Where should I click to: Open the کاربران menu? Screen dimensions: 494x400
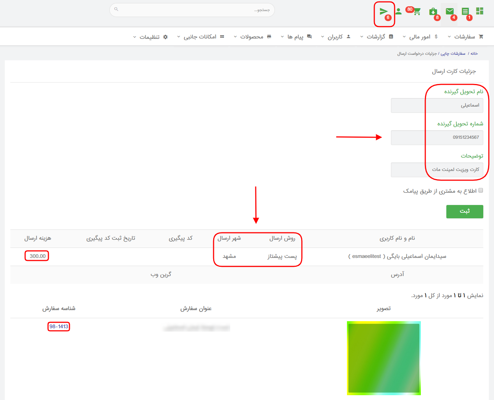[x=335, y=37]
